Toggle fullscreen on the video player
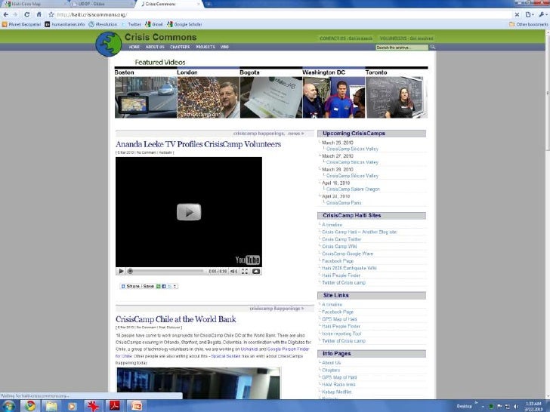Image resolution: width=550 pixels, height=412 pixels. [x=245, y=271]
